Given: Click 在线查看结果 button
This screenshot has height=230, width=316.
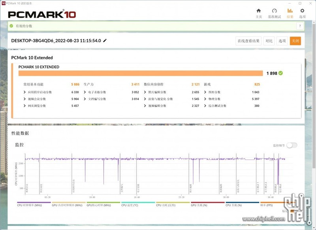Looking at the screenshot, I should click(x=248, y=41).
